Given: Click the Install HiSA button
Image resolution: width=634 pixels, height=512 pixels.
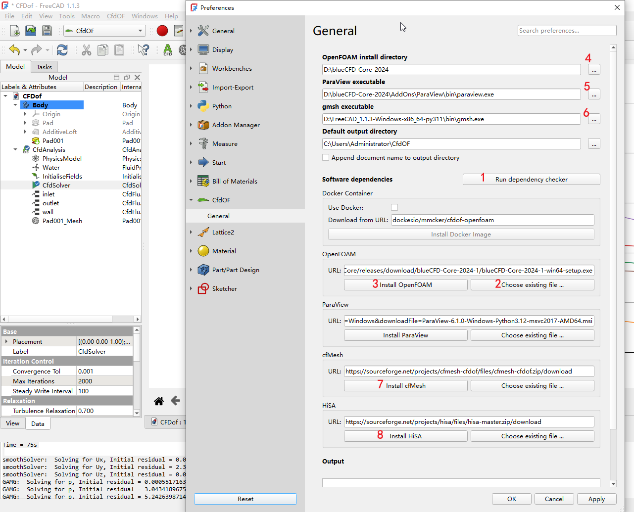Looking at the screenshot, I should (x=406, y=436).
